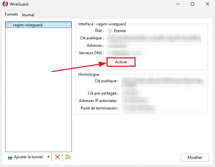Click the blurred Serveurs DNS value
Image resolution: width=215 pixels, height=167 pixels.
point(125,53)
